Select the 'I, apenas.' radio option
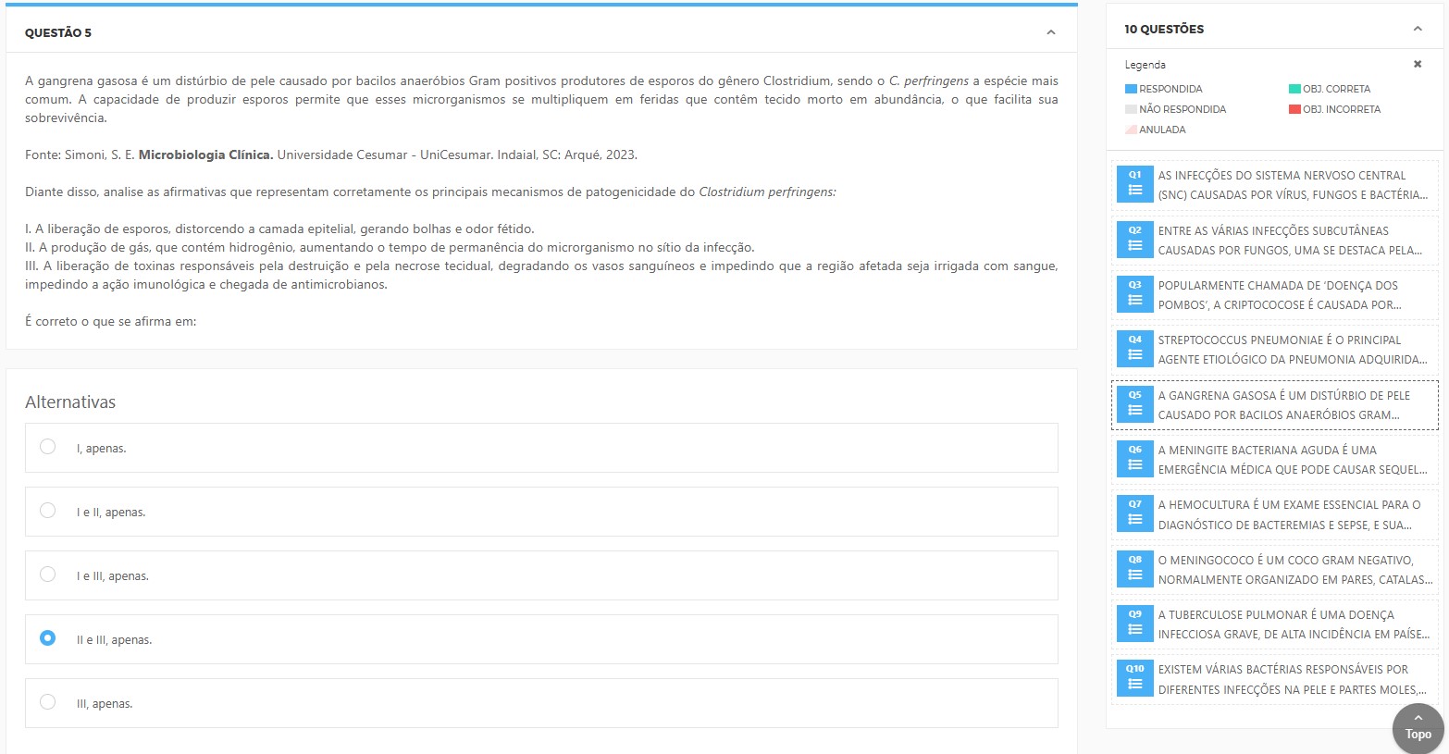Viewport: 1449px width, 754px height. [48, 447]
